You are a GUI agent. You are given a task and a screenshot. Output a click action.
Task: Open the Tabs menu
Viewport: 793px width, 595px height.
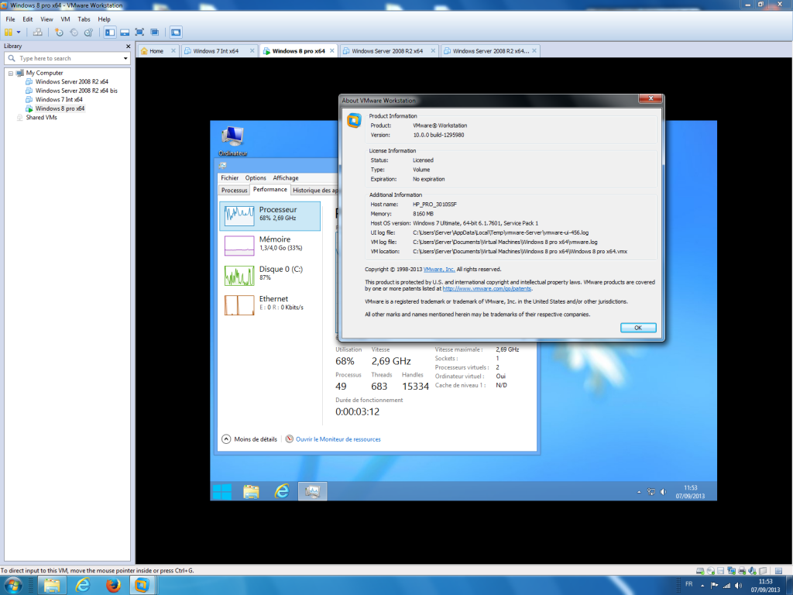(x=84, y=19)
